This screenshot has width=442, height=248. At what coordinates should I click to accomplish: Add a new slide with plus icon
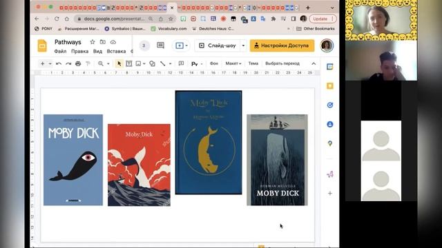[43, 63]
